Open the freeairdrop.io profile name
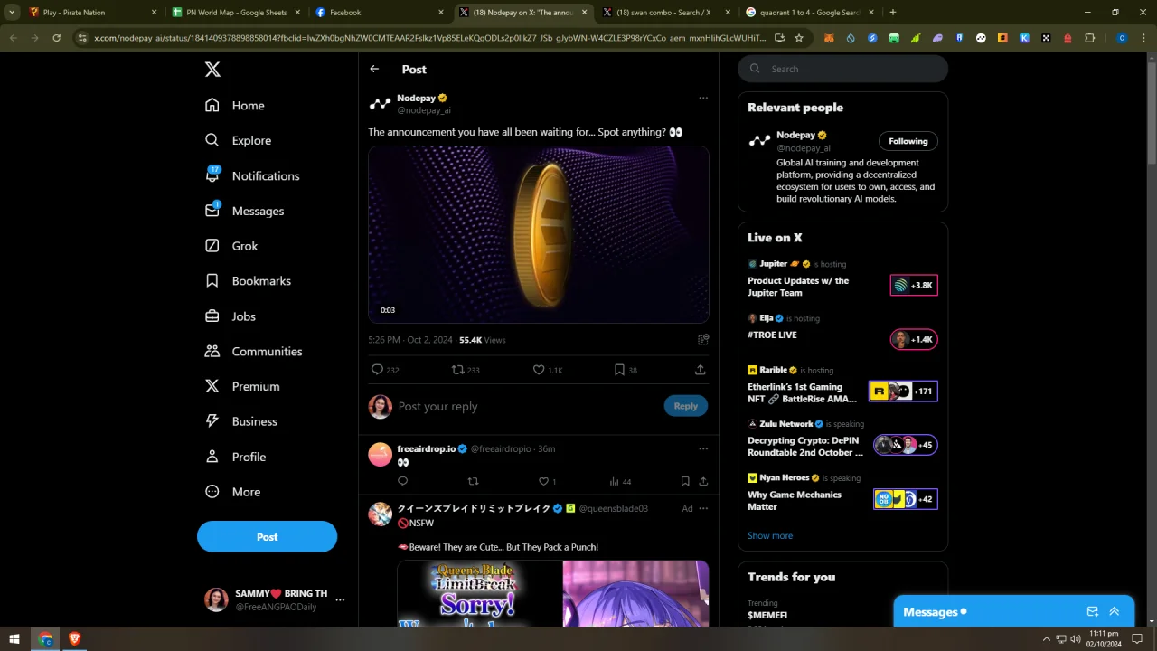This screenshot has height=651, width=1157. click(426, 448)
